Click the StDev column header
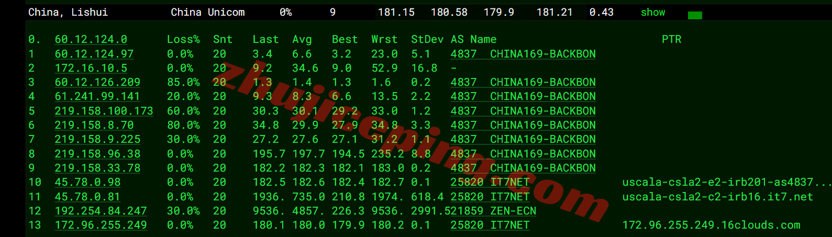 pyautogui.click(x=427, y=39)
